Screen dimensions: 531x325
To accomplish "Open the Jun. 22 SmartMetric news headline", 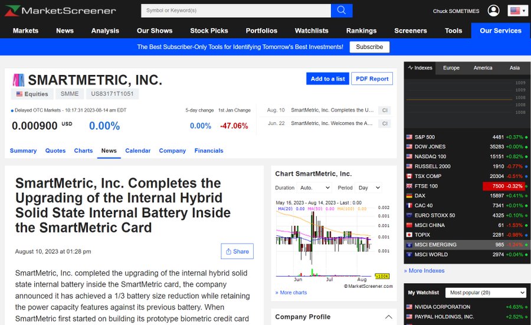I will [x=332, y=123].
